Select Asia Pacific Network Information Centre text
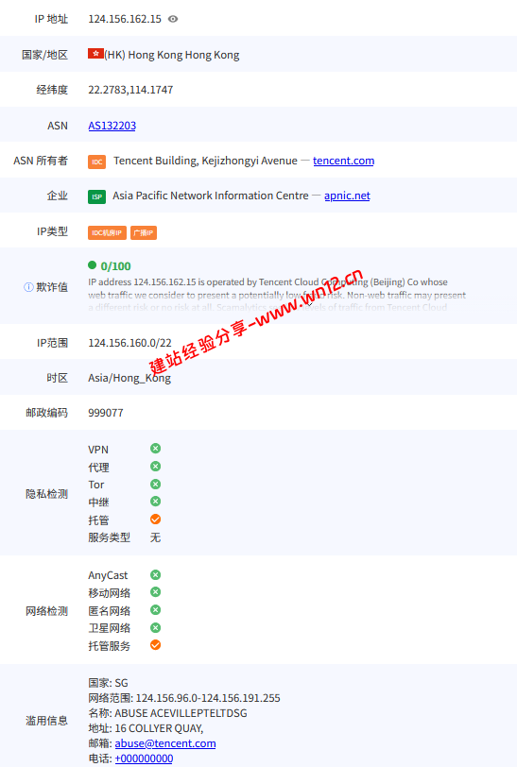This screenshot has width=517, height=767. 211,196
